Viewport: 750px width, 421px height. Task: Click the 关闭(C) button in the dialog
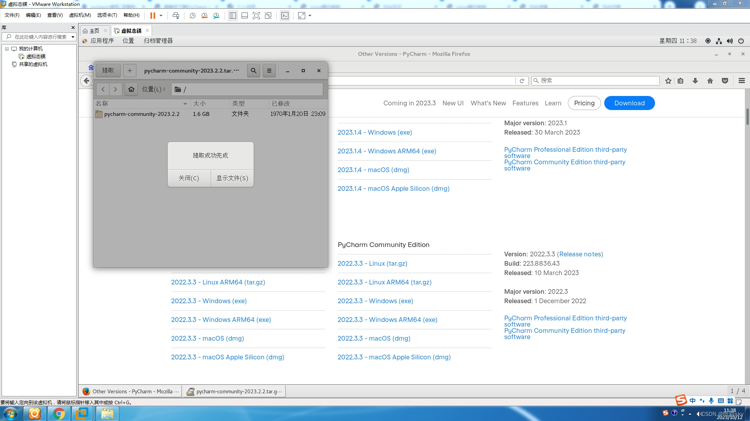(189, 178)
